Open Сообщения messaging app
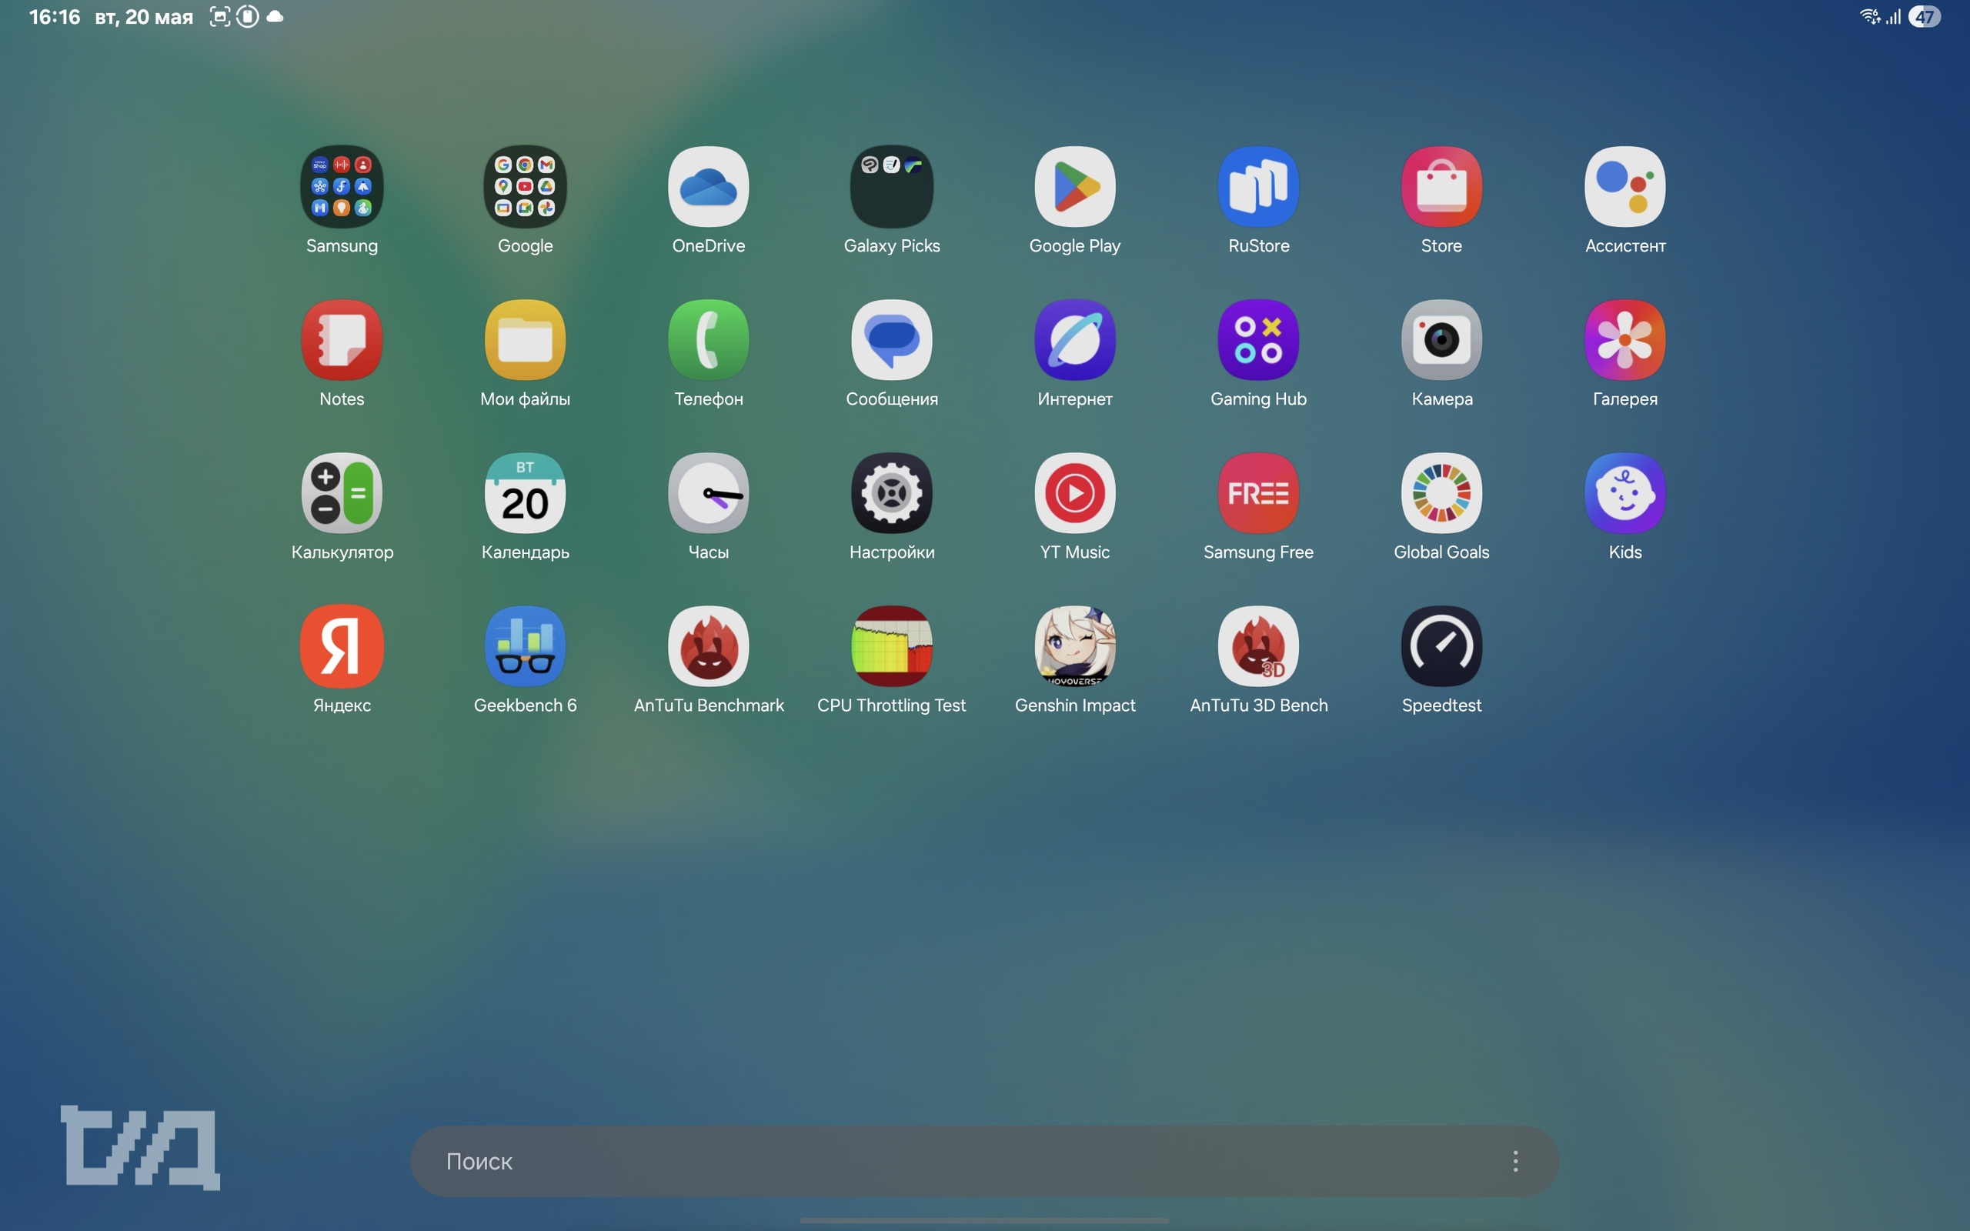The width and height of the screenshot is (1970, 1231). click(891, 340)
